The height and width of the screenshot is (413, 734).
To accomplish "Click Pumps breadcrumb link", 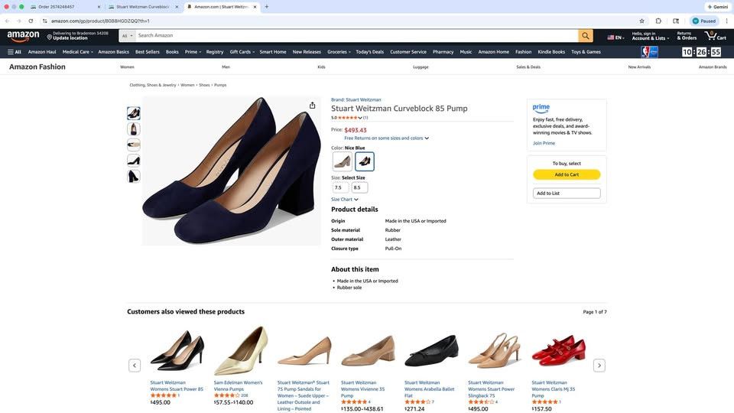I will click(x=220, y=85).
